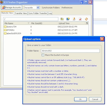Enable Place this bucket in Europe
The image size is (107, 106).
tap(43, 55)
